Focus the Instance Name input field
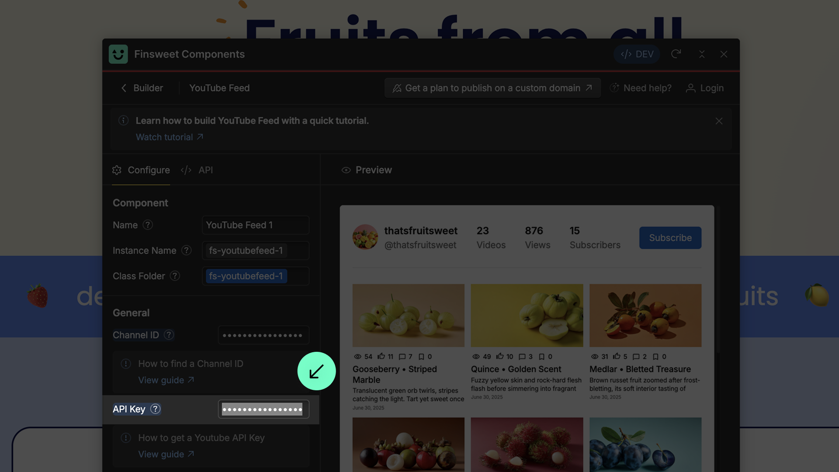The height and width of the screenshot is (472, 839). point(256,250)
